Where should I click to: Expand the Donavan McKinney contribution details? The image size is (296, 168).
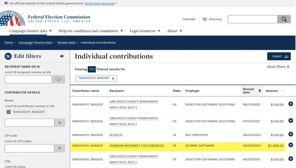[291, 145]
